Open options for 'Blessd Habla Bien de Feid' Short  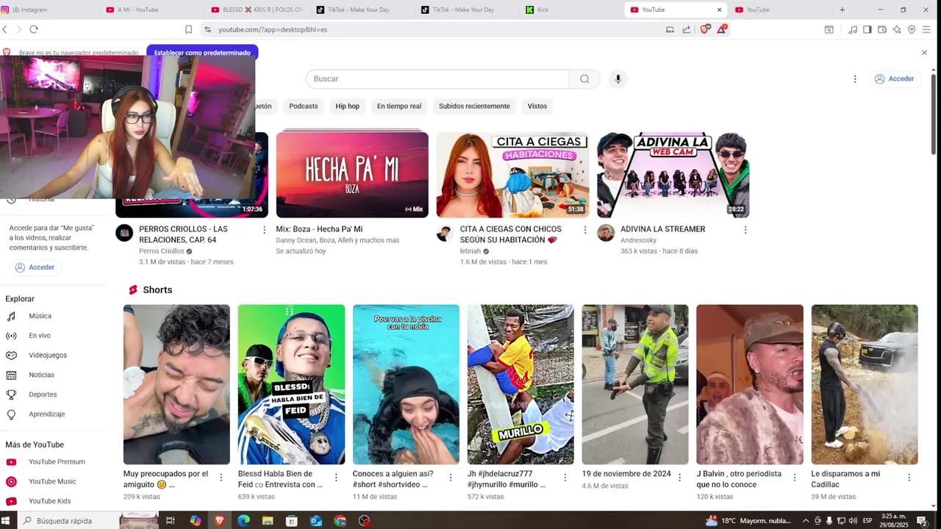tap(336, 478)
